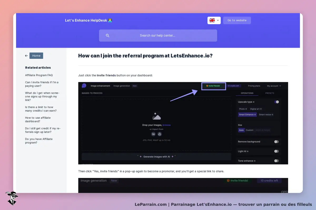Image resolution: width=316 pixels, height=210 pixels.
Task: Switch to the Image enhancement tab
Action: tap(100, 86)
